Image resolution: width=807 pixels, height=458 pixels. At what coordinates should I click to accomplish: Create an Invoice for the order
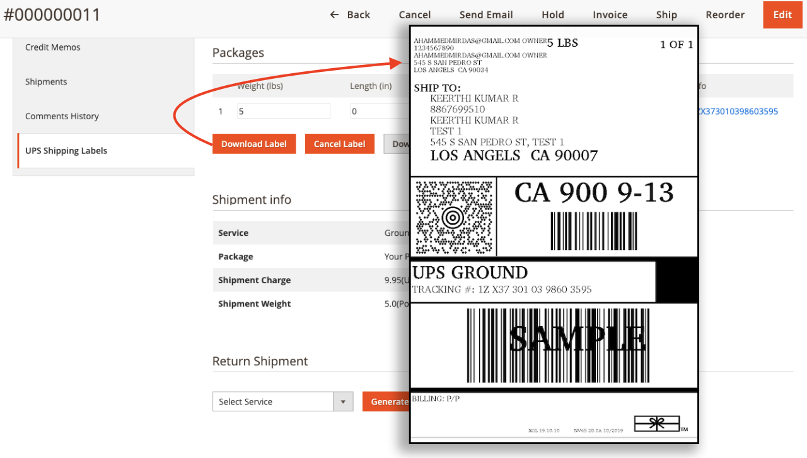pos(610,15)
